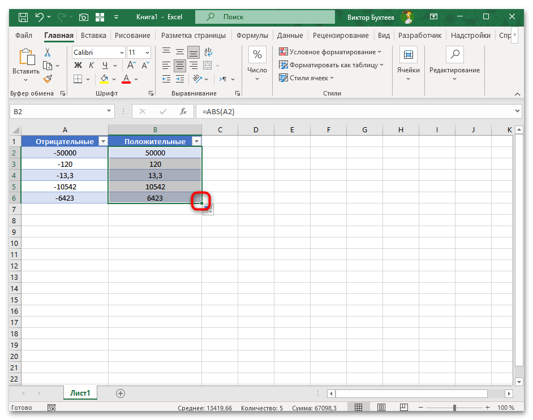Open filter dropdown for Отрицательные column
Screen dimensions: 533x420
[x=102, y=141]
